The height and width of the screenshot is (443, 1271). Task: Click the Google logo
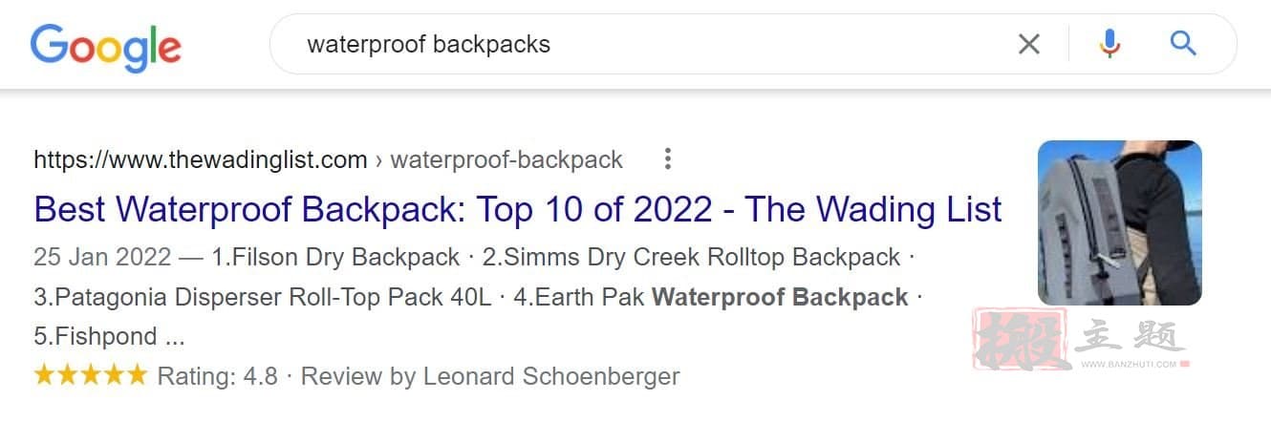105,47
